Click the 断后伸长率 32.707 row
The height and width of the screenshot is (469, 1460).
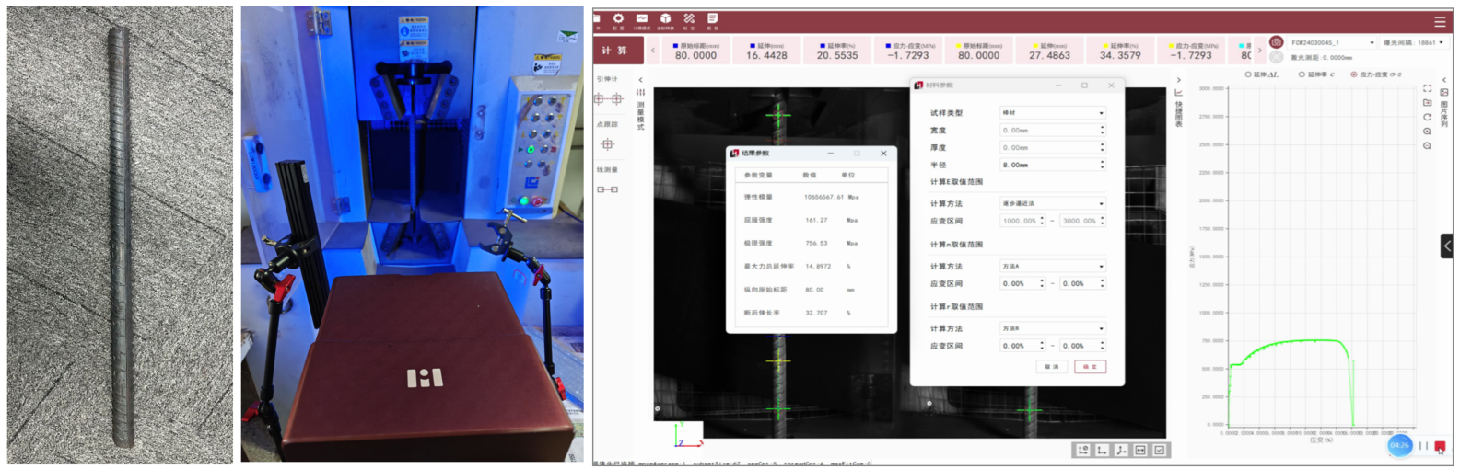[x=811, y=313]
